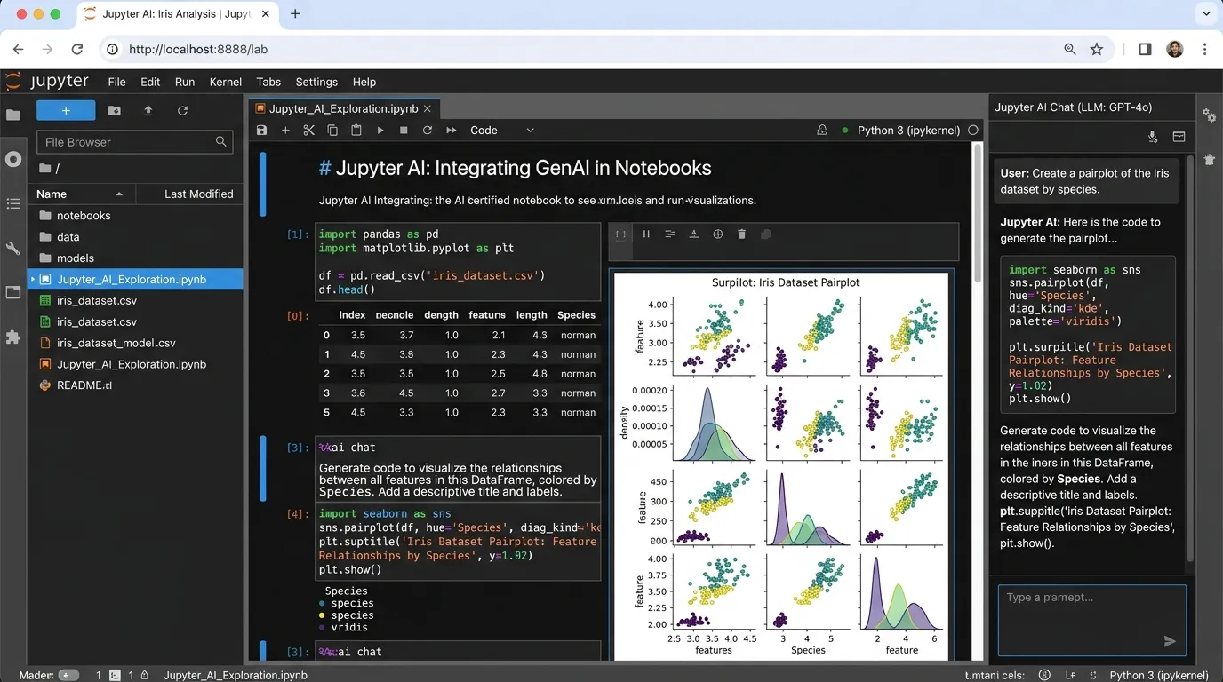Open a new browser tab

[295, 14]
